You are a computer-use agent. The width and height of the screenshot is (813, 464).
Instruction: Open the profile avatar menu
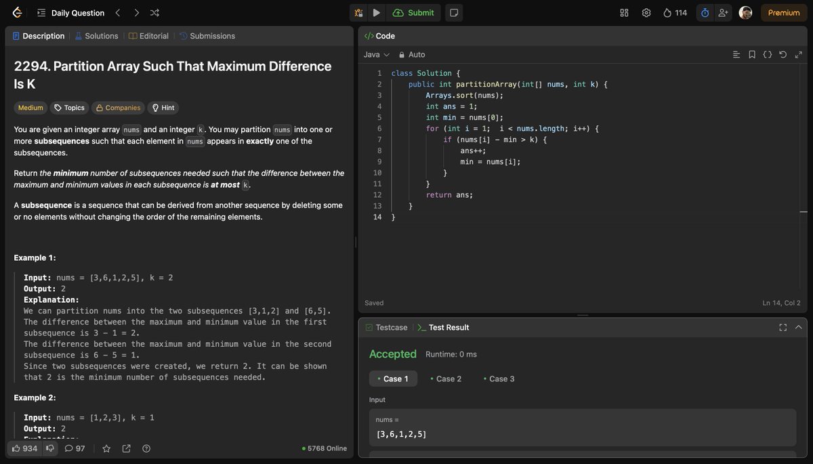point(745,13)
